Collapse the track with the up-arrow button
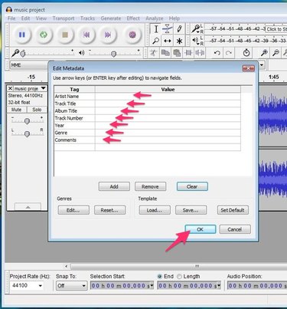Viewport: 287px width, 309px height. (28, 206)
